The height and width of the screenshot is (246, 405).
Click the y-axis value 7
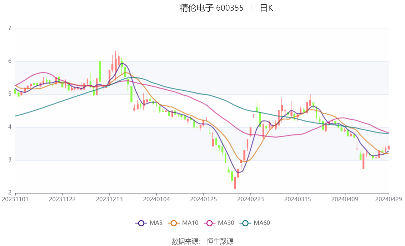pos(10,28)
